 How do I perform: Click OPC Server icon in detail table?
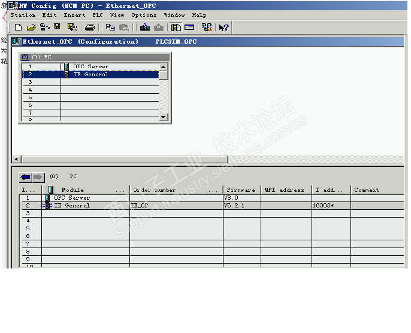pos(47,198)
